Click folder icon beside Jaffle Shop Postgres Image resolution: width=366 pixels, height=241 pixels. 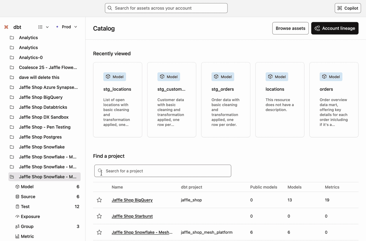[x=12, y=137]
